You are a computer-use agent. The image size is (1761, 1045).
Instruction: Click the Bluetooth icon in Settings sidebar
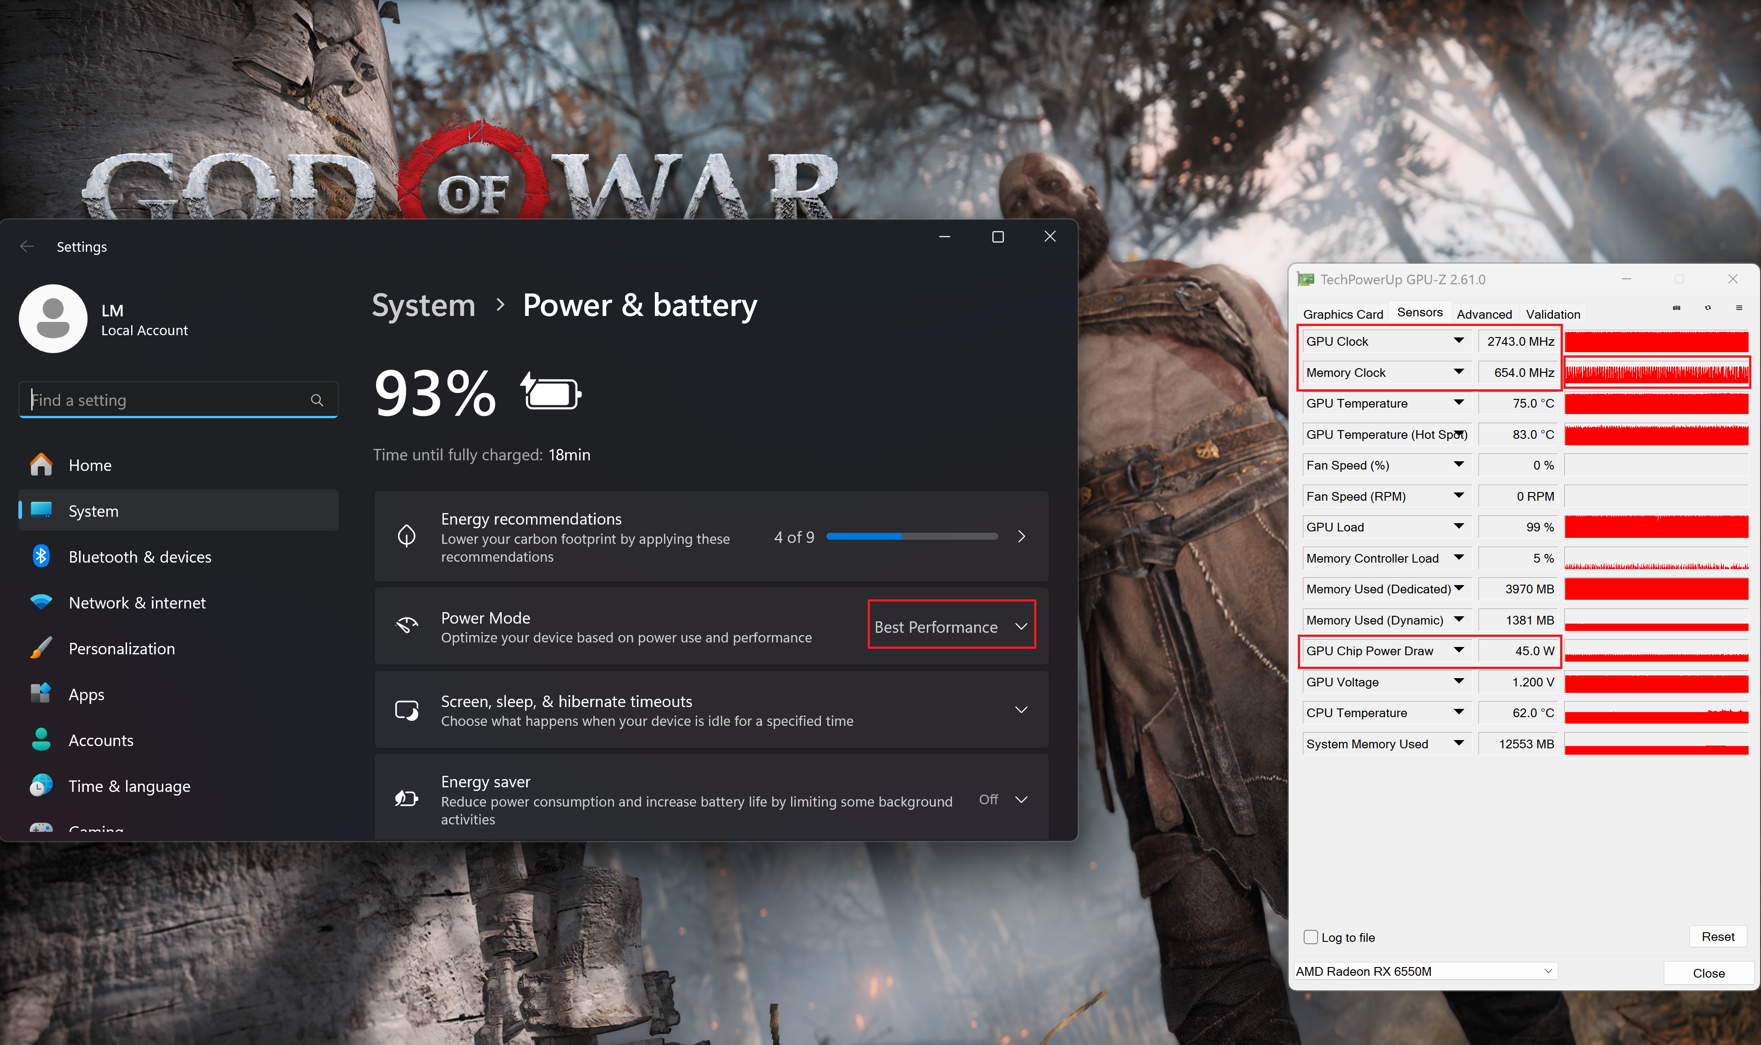click(x=41, y=556)
